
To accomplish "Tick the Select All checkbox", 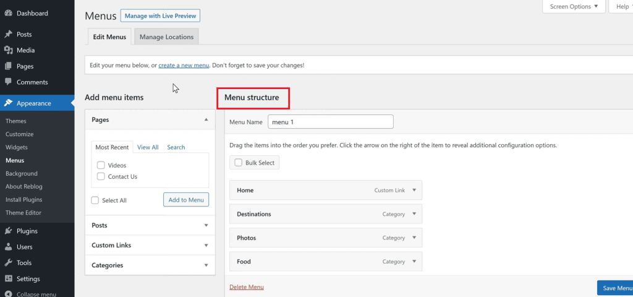I will [95, 200].
